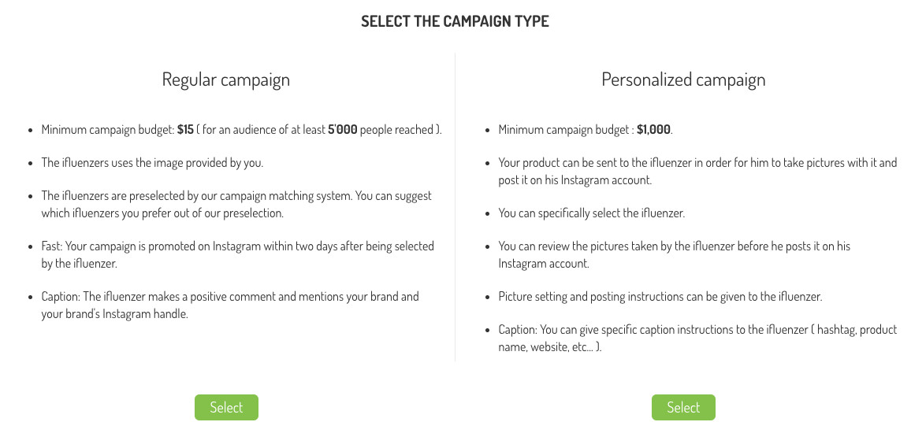Click Select under Regular campaign
The height and width of the screenshot is (433, 911).
click(x=226, y=407)
